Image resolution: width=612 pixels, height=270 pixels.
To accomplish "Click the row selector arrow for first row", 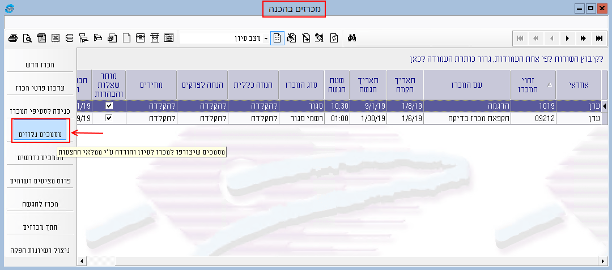I will (x=604, y=106).
